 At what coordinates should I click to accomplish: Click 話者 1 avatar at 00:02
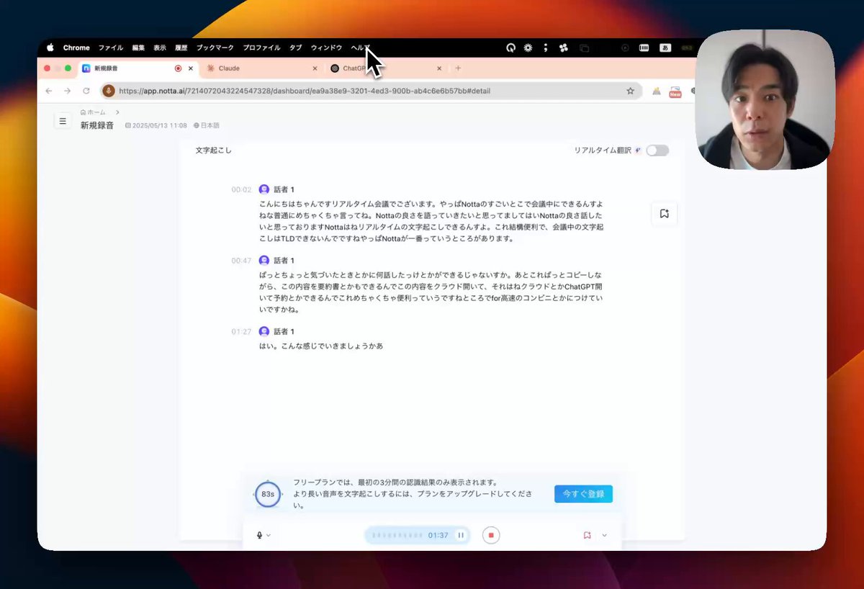click(x=264, y=189)
